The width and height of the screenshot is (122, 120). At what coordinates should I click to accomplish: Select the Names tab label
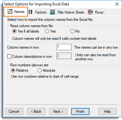click(x=19, y=12)
